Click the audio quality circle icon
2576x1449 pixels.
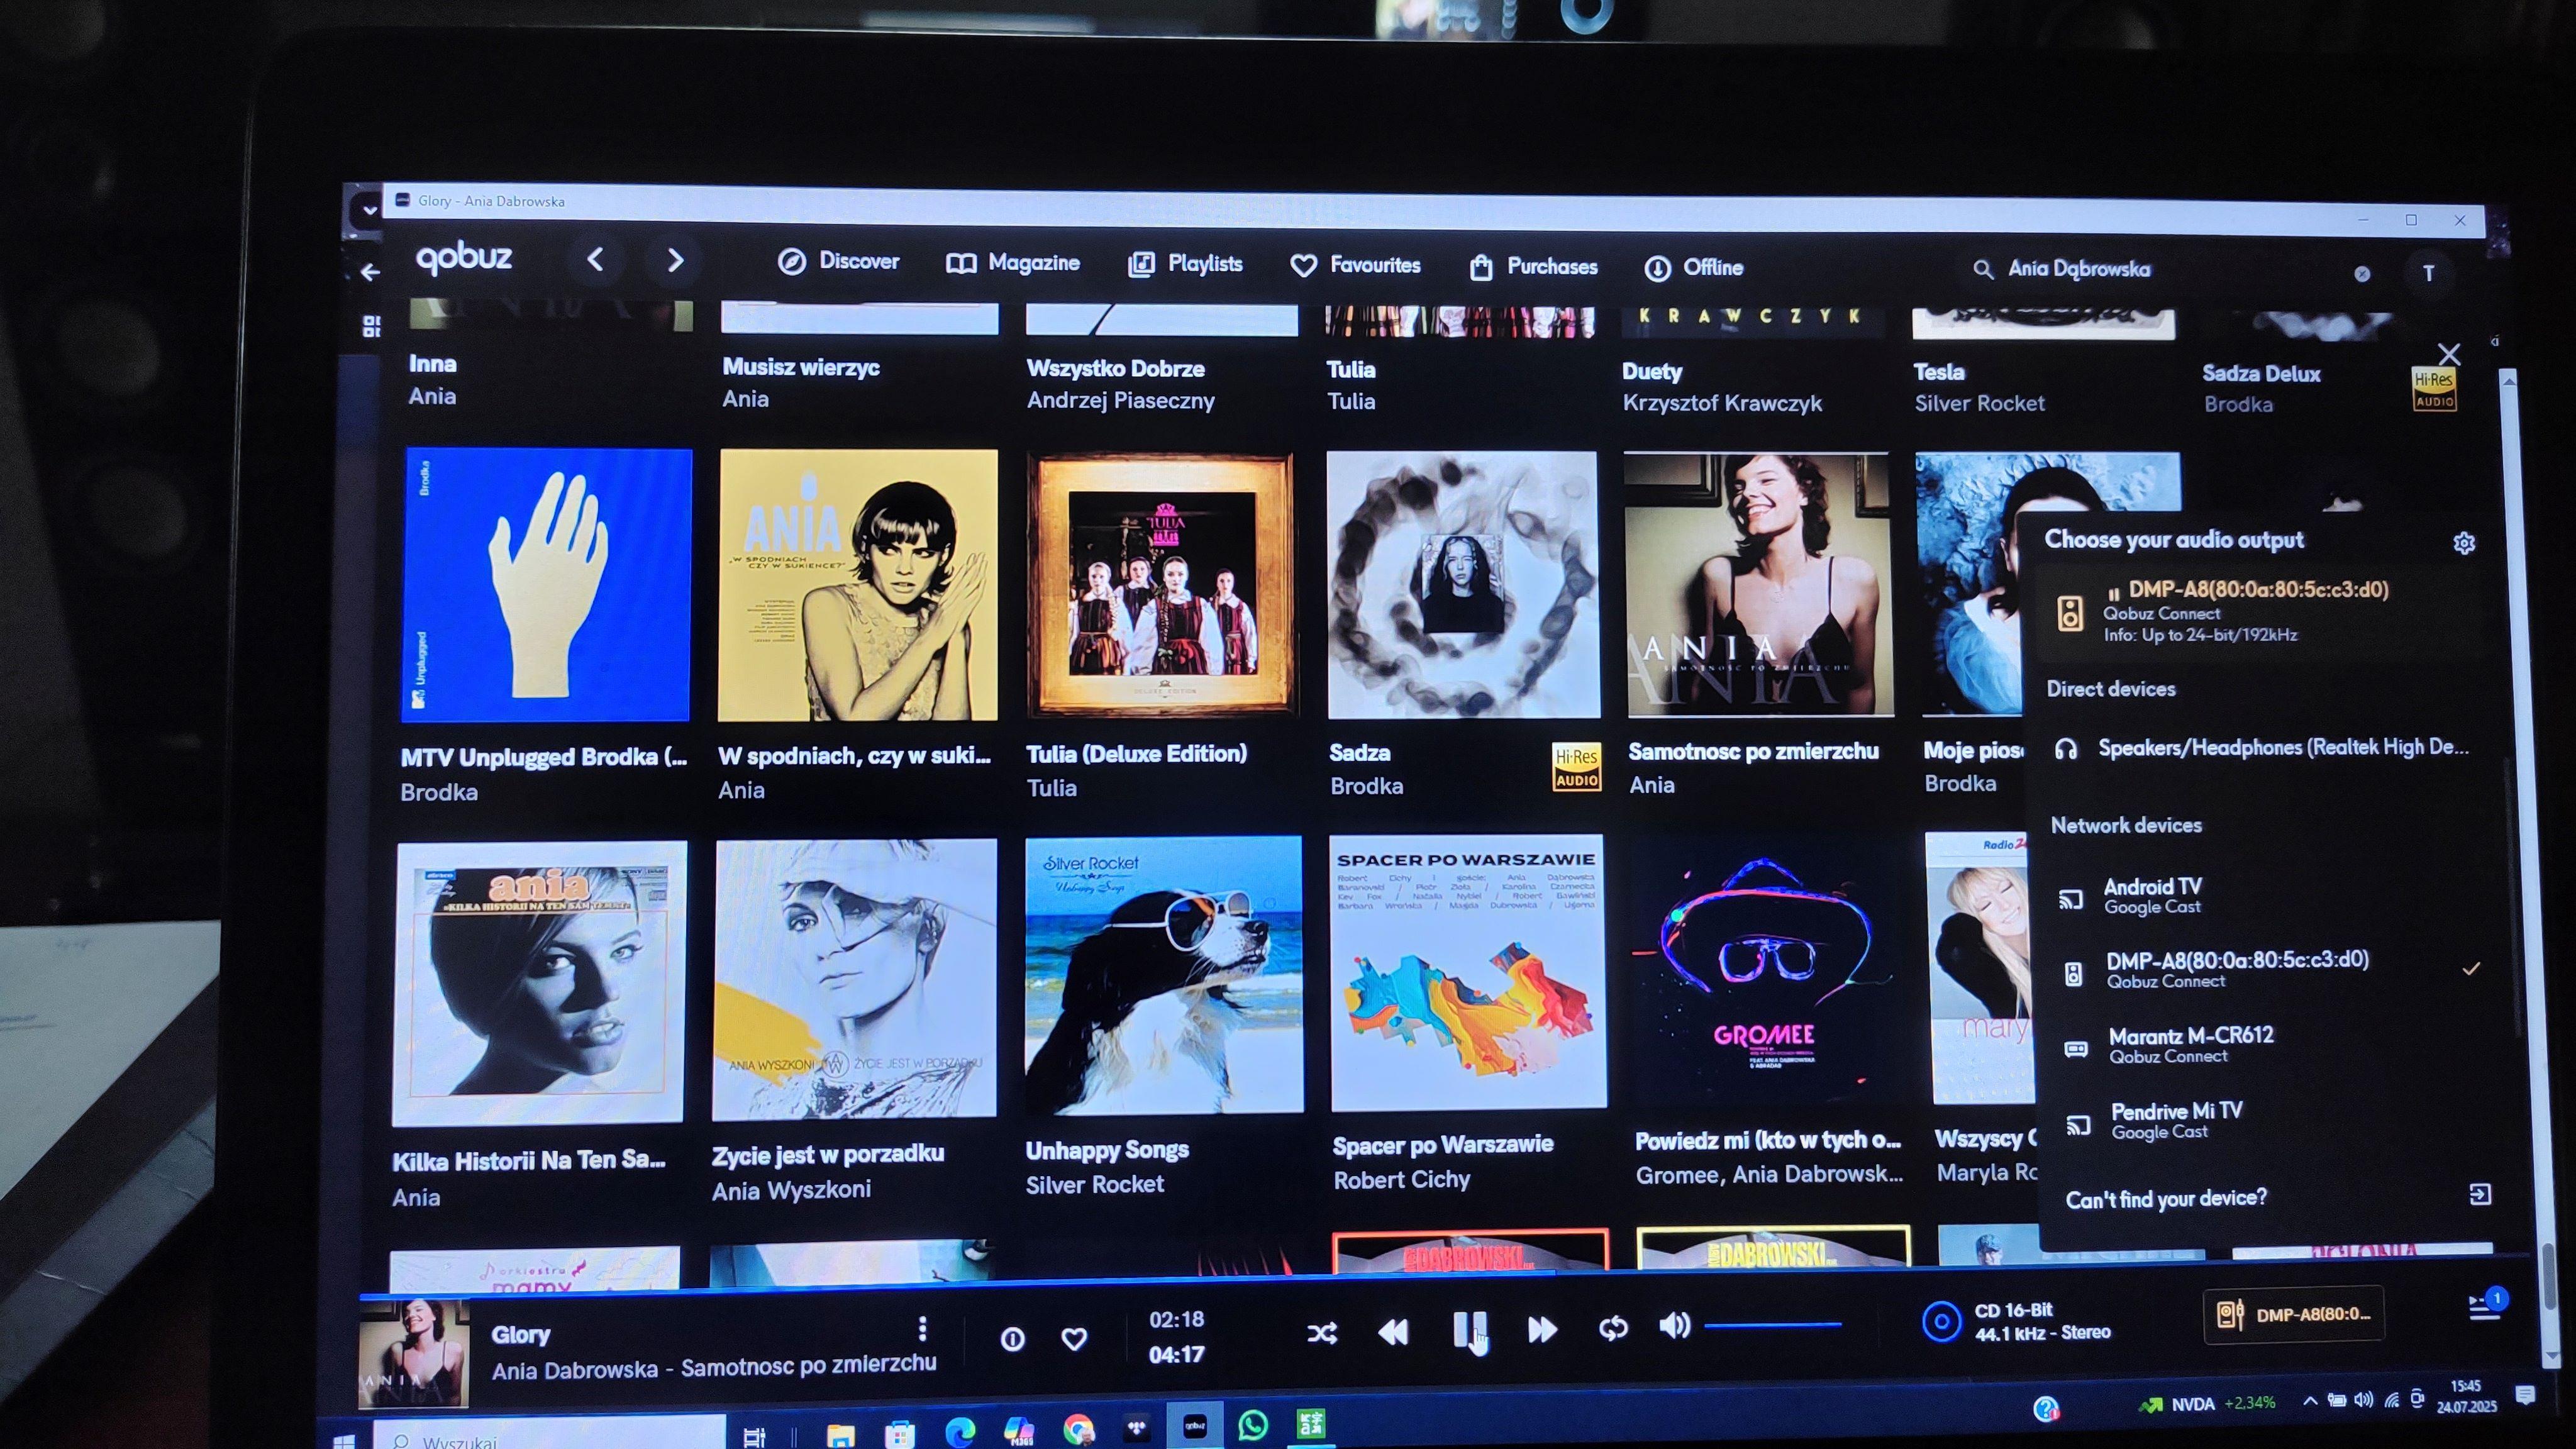coord(1941,1321)
